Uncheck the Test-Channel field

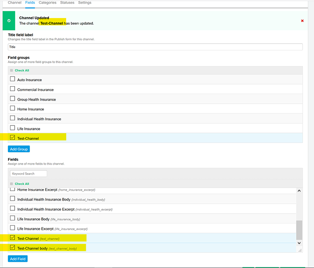coord(13,237)
